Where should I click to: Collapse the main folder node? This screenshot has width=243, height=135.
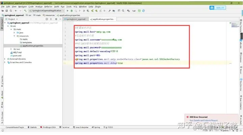pos(11,29)
